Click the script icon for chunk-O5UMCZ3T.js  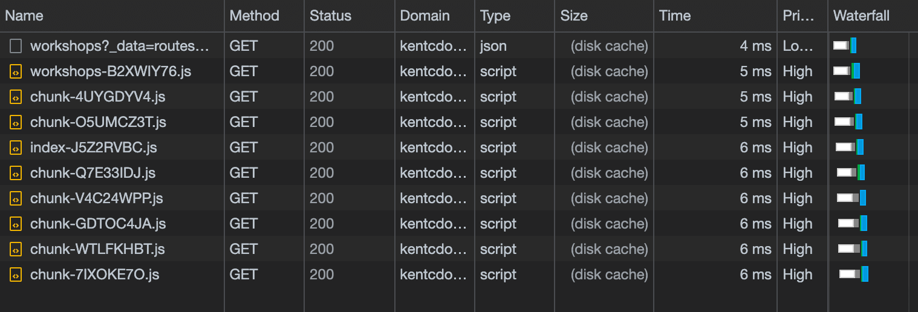click(16, 123)
